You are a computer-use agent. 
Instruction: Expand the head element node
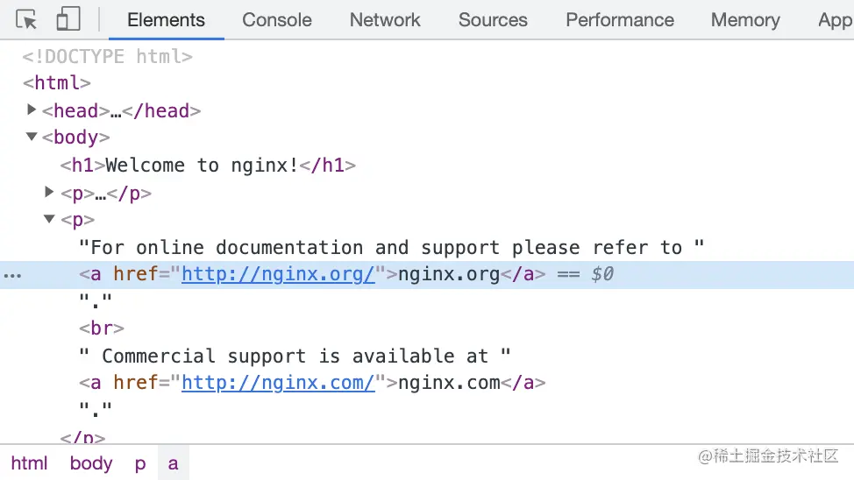[32, 110]
